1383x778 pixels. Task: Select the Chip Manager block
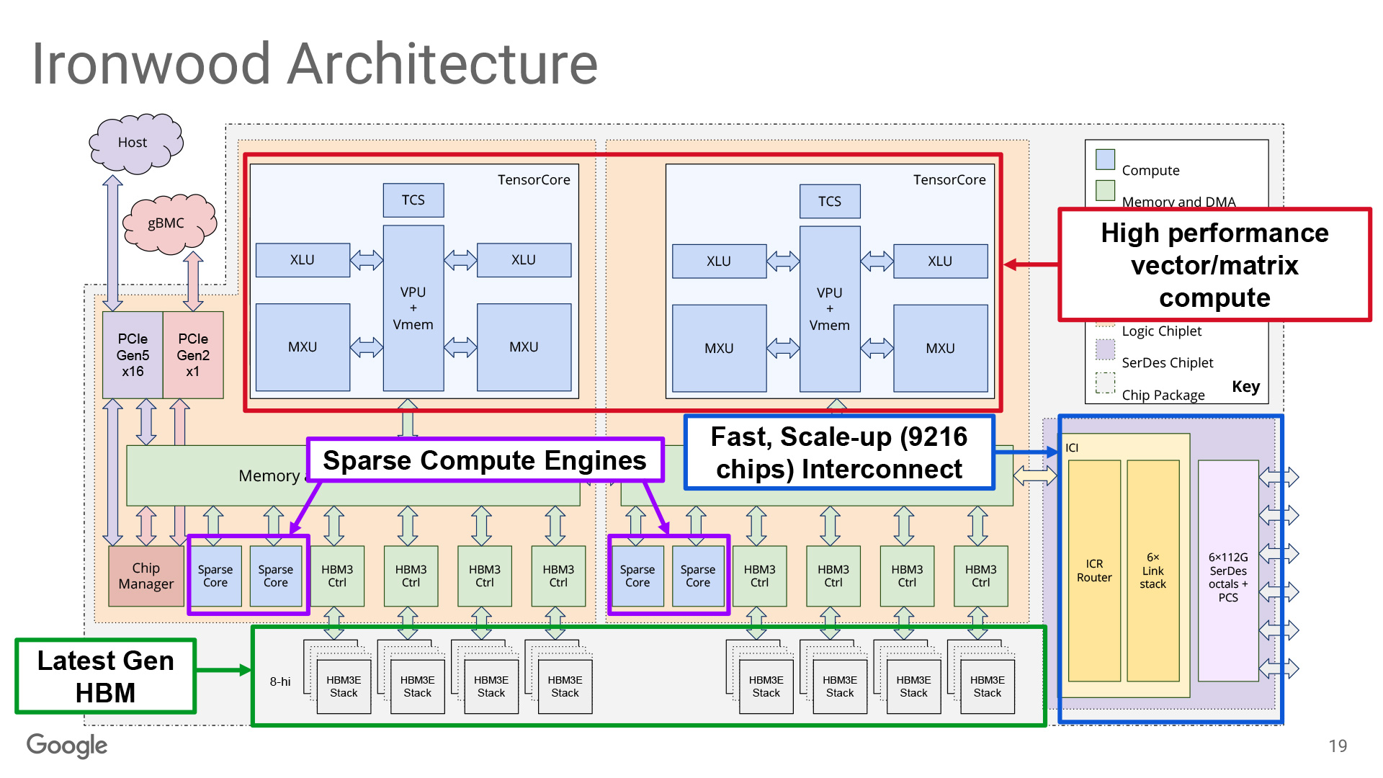coord(146,576)
